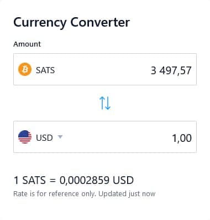Click the orange Bitcoin icon

25,69
